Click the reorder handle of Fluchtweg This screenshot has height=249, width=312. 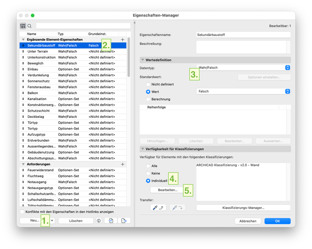23,176
